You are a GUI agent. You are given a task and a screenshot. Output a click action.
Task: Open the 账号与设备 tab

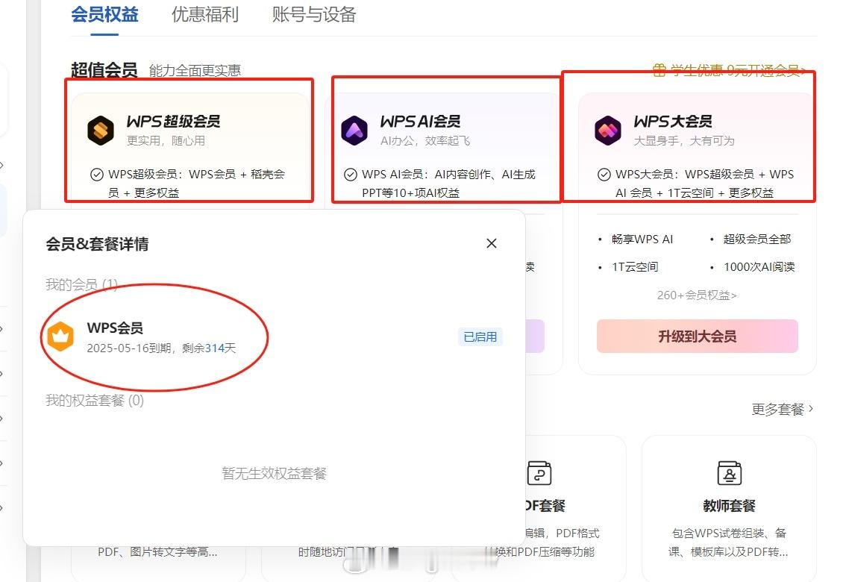click(314, 14)
